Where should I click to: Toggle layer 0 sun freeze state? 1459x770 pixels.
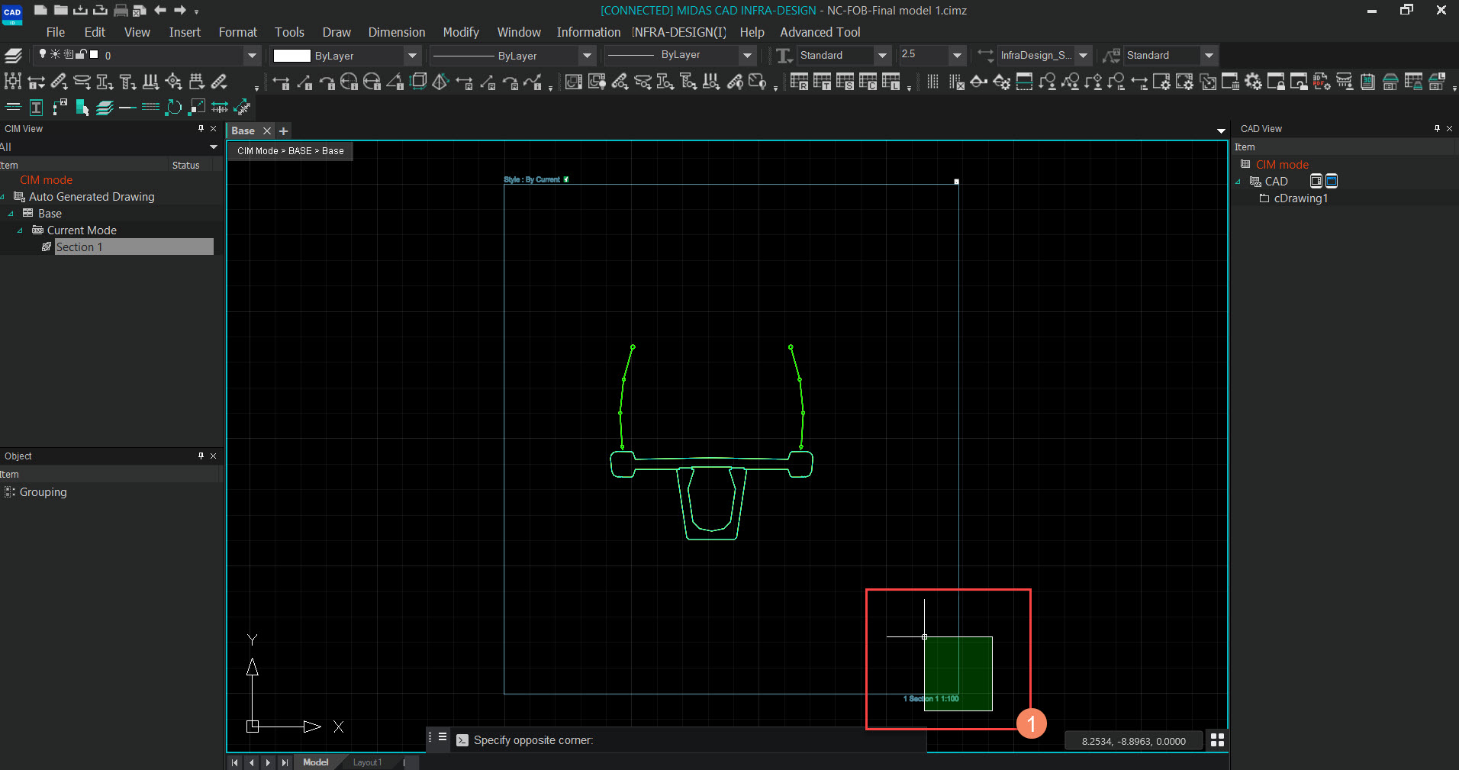coord(55,53)
